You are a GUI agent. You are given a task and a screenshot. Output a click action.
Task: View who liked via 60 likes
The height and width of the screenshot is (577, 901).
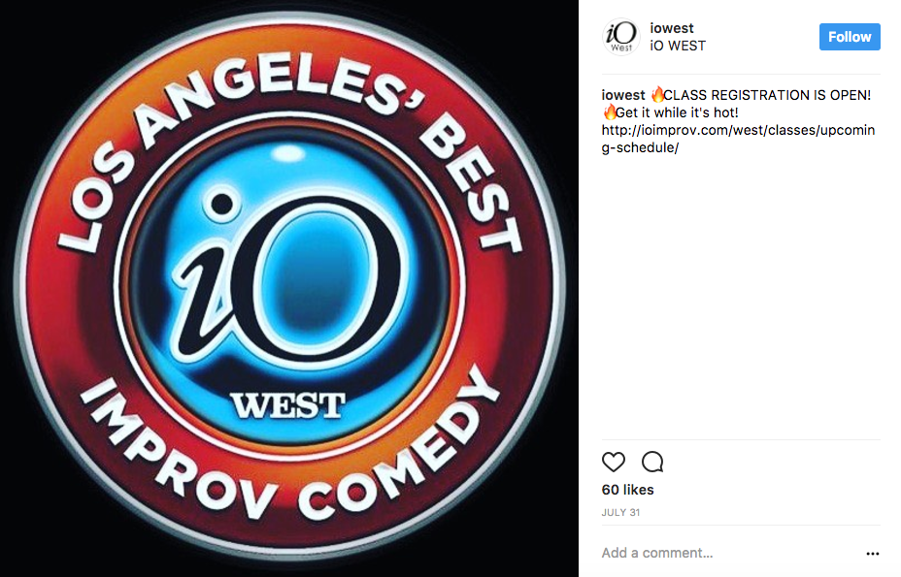[627, 490]
